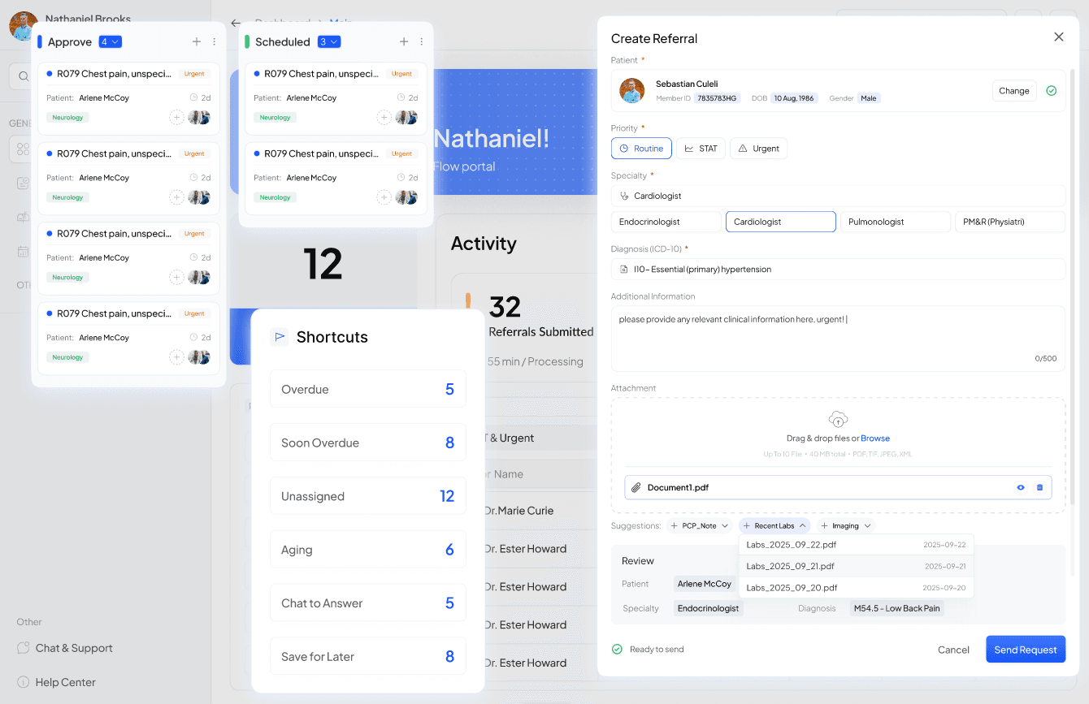Click into the Additional Information text area

[x=837, y=338]
